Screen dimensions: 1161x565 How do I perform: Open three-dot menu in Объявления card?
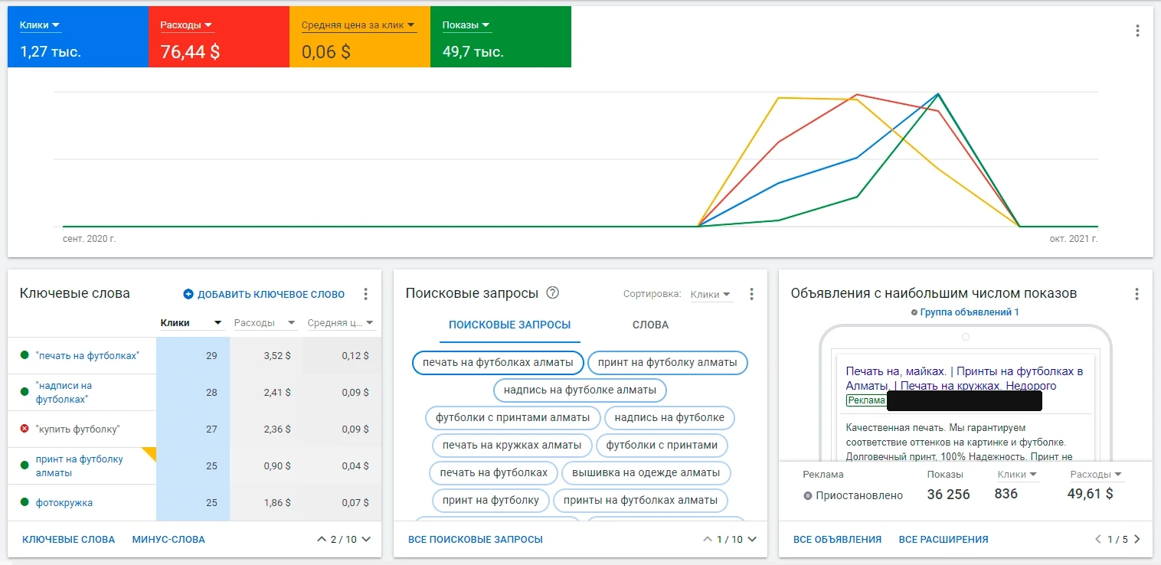click(1137, 294)
